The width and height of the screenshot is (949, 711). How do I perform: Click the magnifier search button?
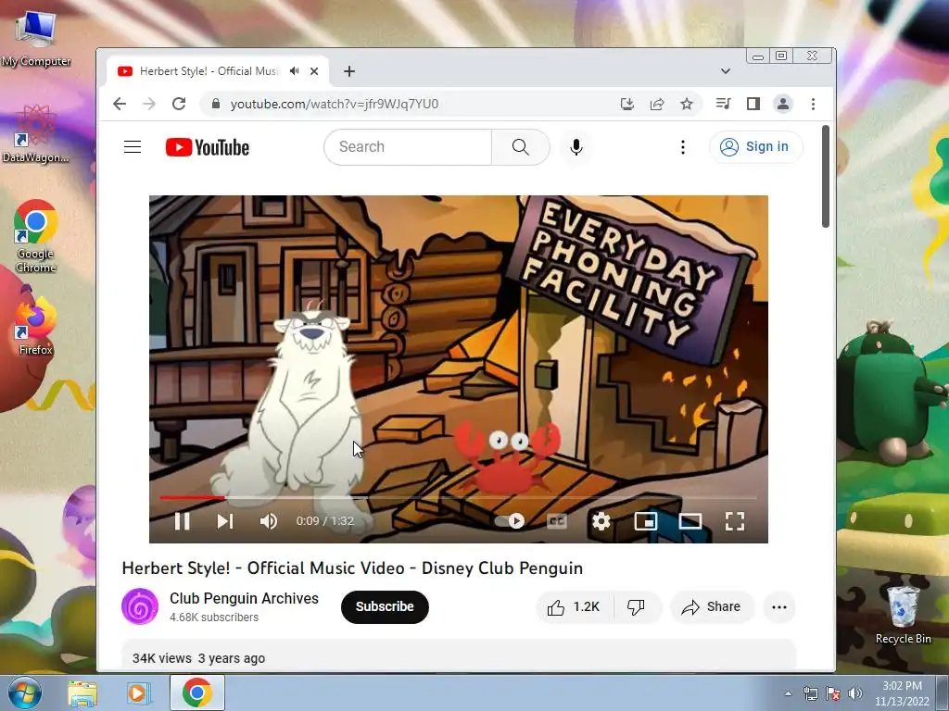521,147
